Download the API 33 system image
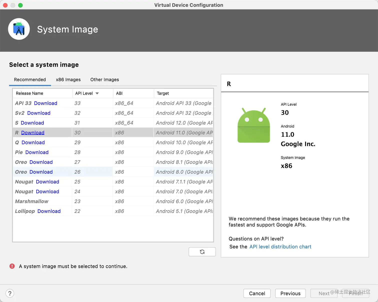 [x=45, y=103]
